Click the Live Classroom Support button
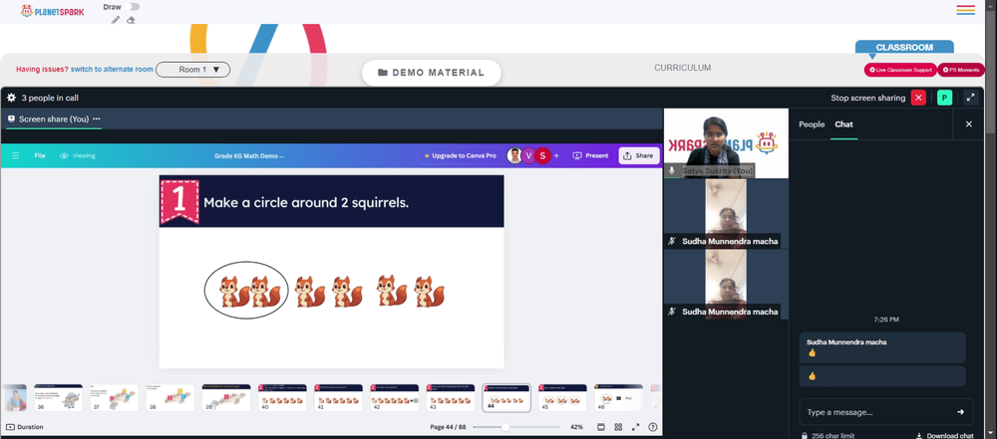997x439 pixels. pos(900,70)
